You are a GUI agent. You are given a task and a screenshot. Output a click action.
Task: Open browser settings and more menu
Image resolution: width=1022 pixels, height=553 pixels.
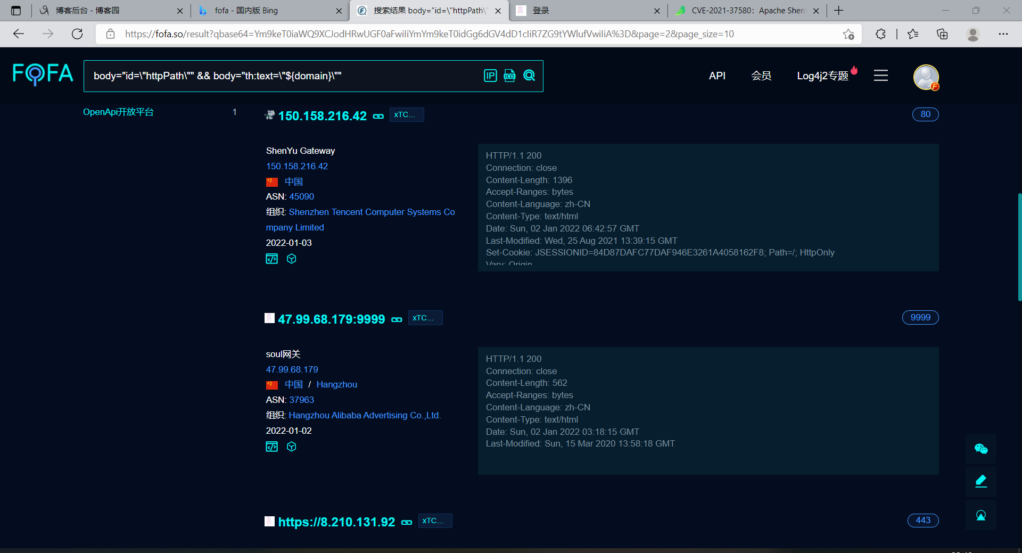click(1003, 34)
